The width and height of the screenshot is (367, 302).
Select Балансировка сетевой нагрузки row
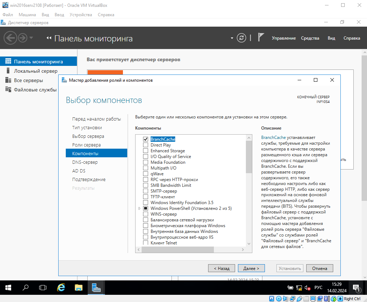coord(182,220)
